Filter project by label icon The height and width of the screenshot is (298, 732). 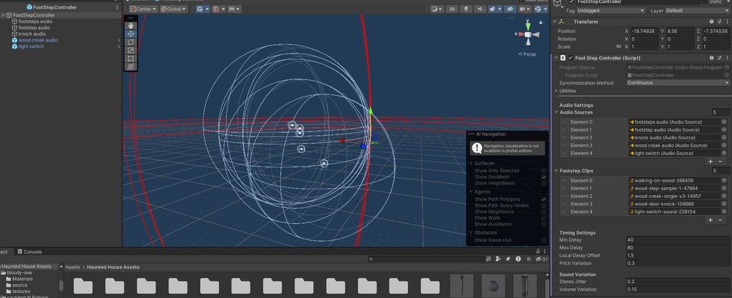(x=508, y=259)
